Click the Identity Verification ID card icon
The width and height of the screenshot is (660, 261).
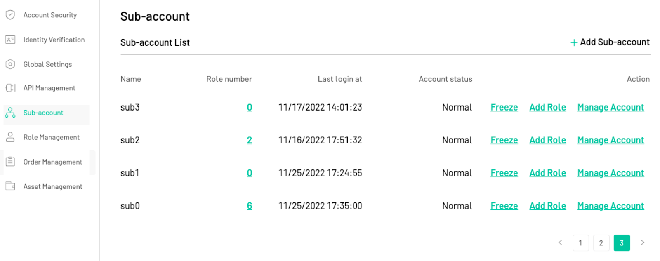[x=10, y=40]
